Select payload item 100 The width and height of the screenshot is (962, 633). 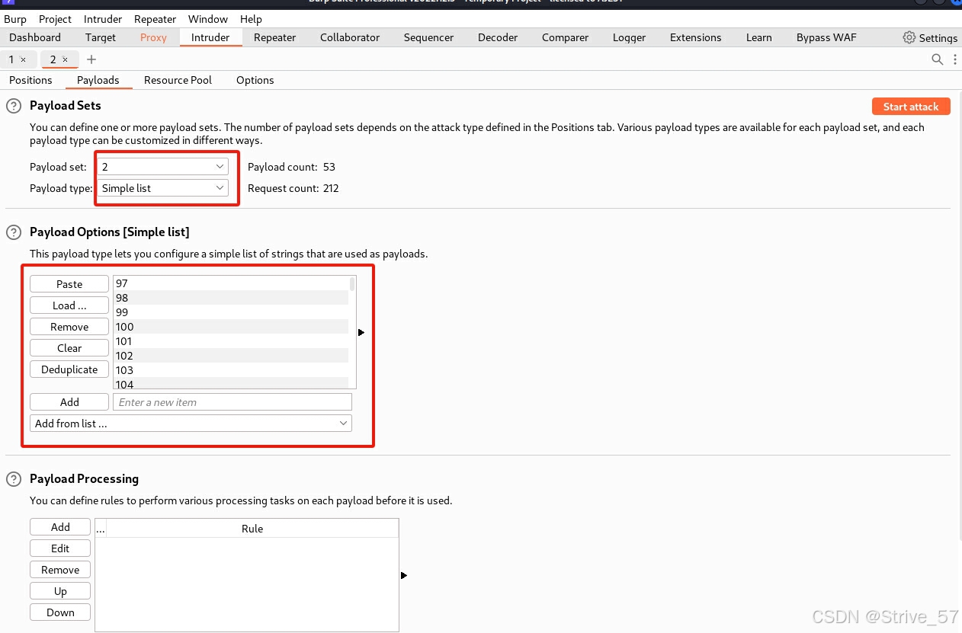[x=231, y=327]
